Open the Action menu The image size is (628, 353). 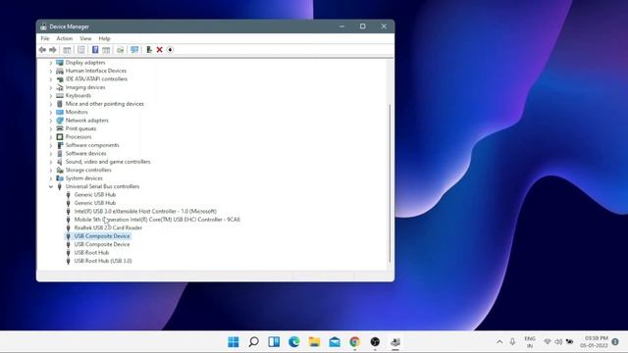(x=65, y=38)
